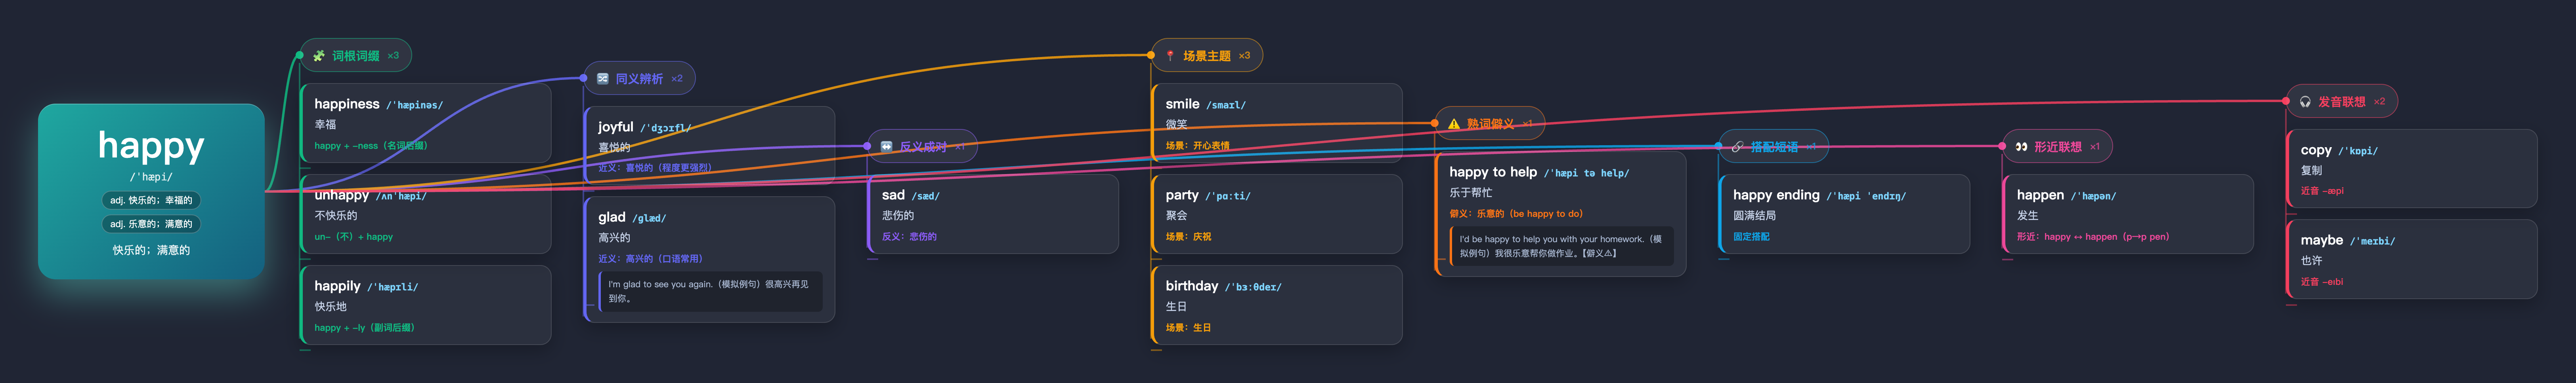Select the "happy ending" phrase title
The width and height of the screenshot is (2576, 383).
[1776, 195]
